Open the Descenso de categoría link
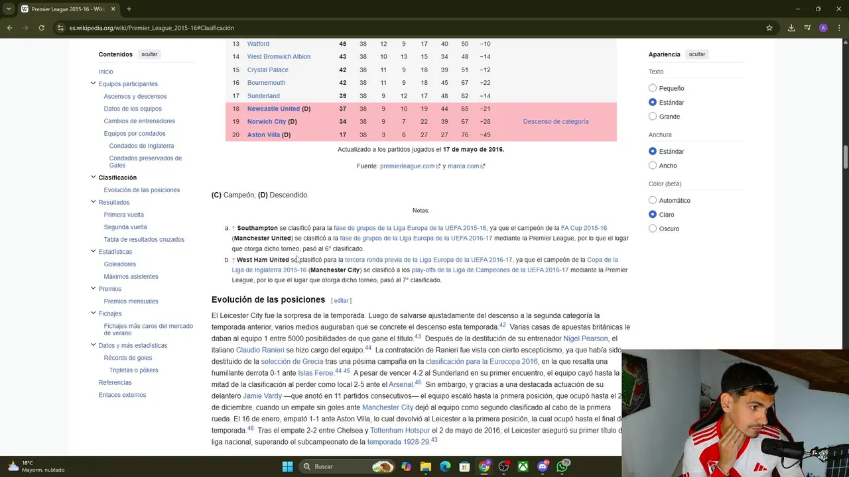Viewport: 849px width, 477px height. click(x=556, y=121)
